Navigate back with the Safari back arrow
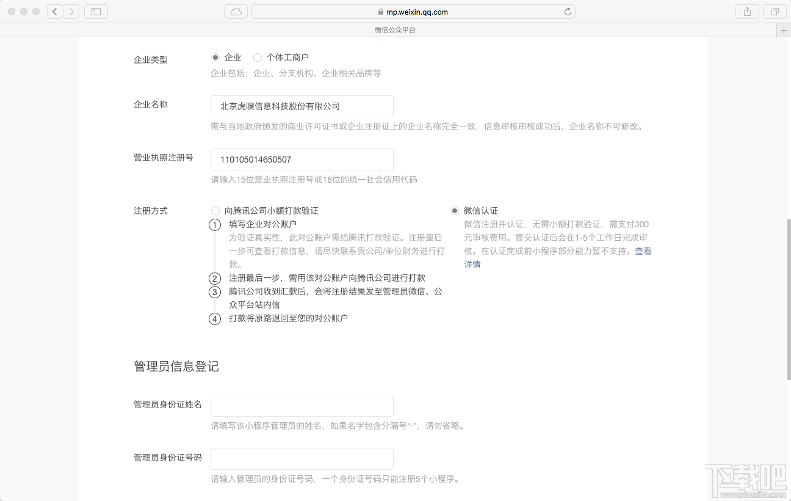Image resolution: width=791 pixels, height=501 pixels. coord(55,11)
